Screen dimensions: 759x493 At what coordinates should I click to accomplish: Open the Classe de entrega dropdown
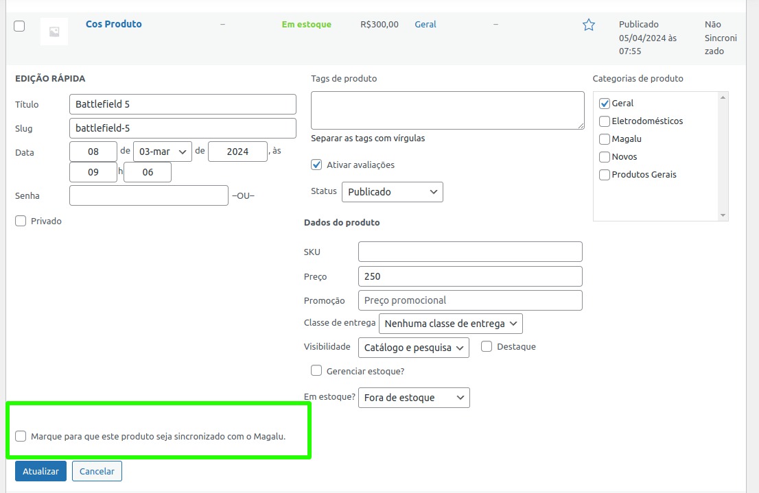[x=451, y=324]
